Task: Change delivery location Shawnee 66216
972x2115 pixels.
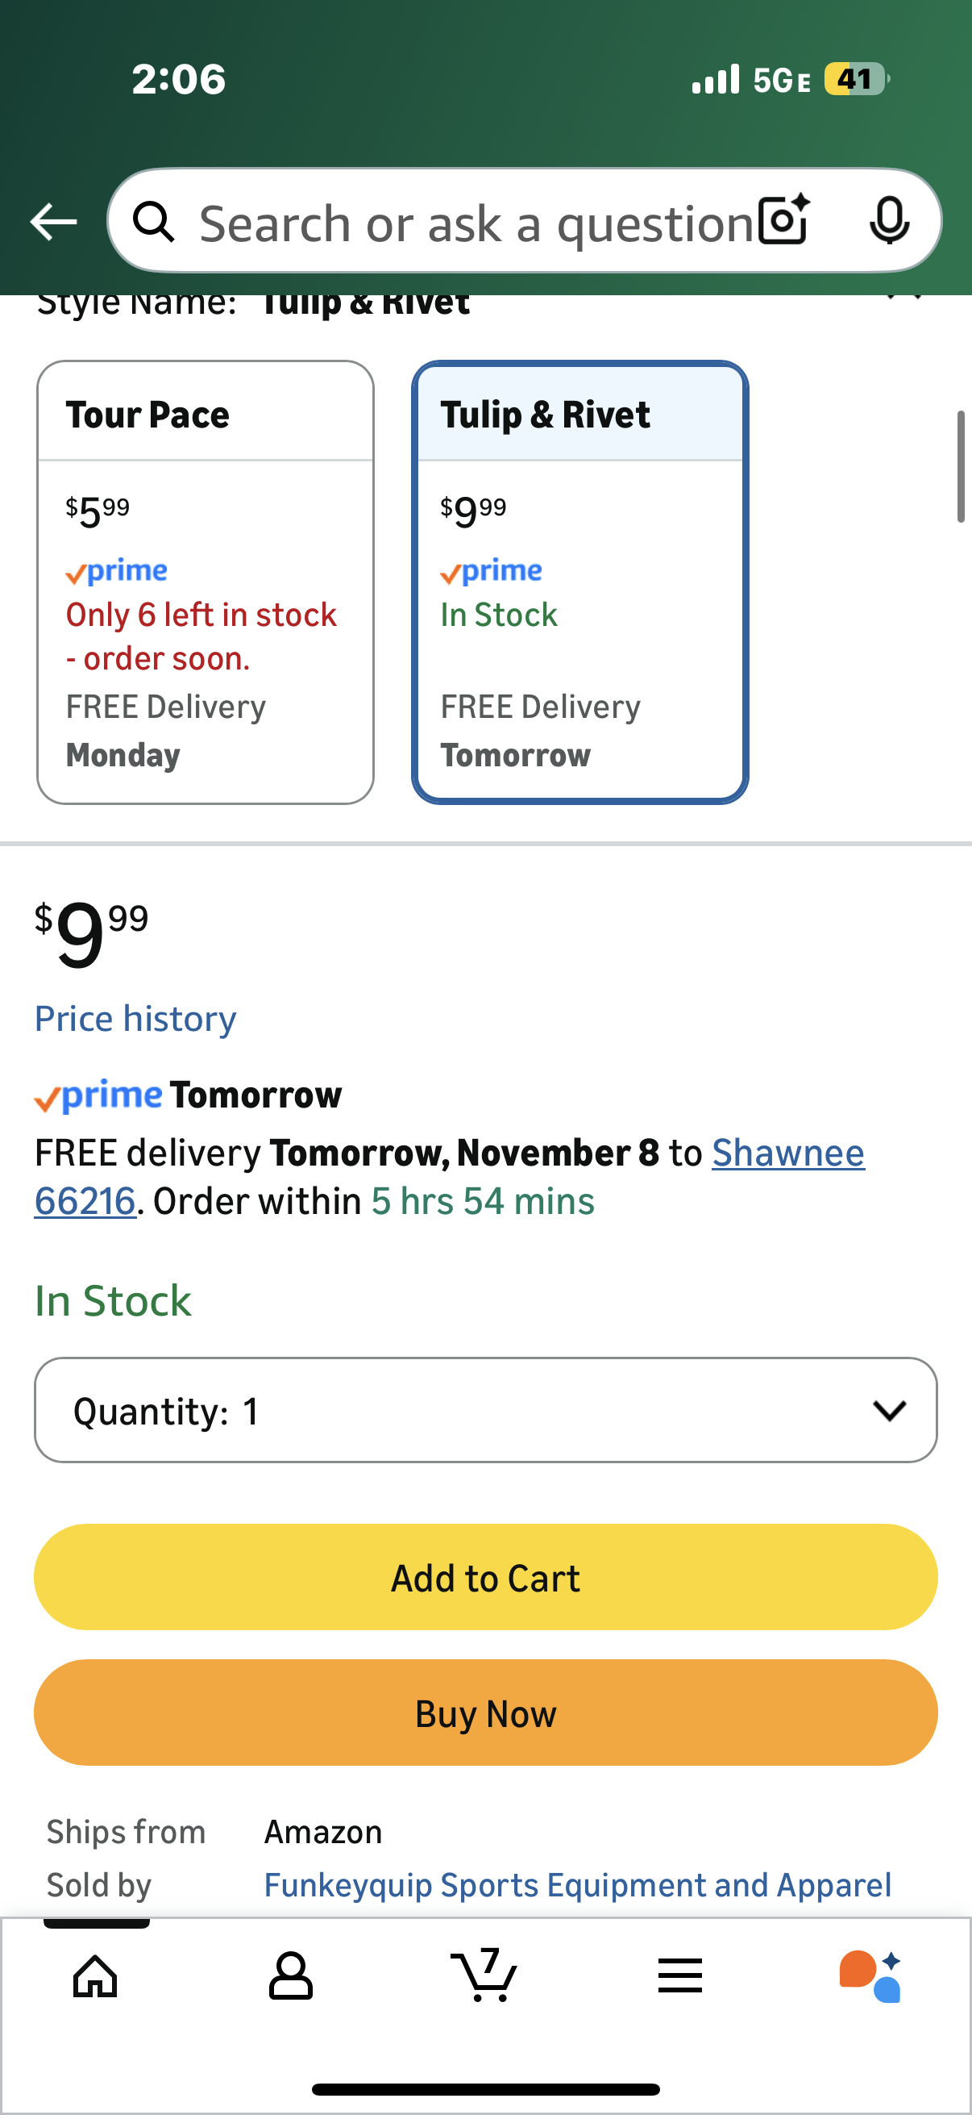Action: [x=787, y=1153]
